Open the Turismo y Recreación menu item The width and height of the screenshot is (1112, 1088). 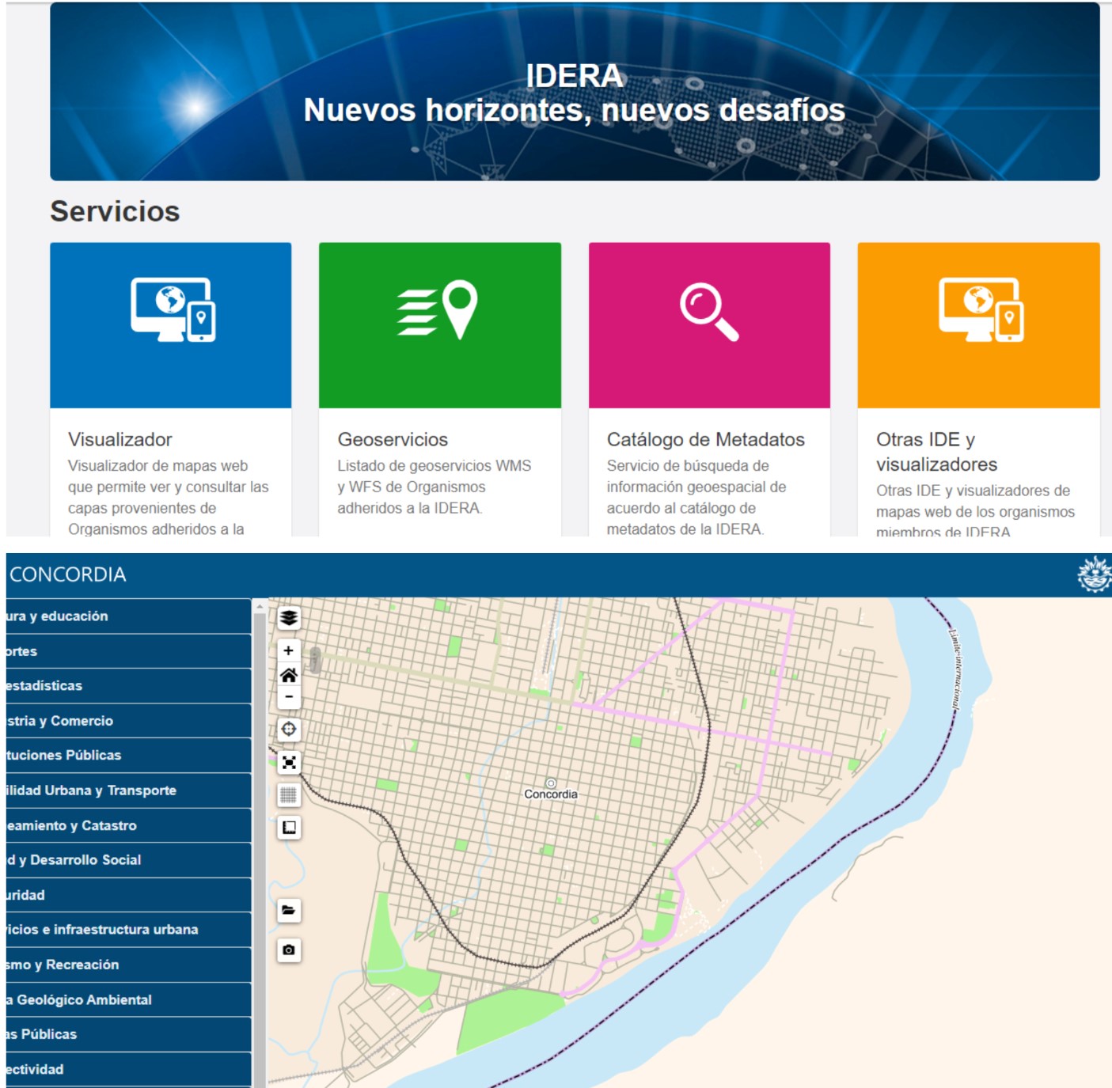click(x=127, y=965)
